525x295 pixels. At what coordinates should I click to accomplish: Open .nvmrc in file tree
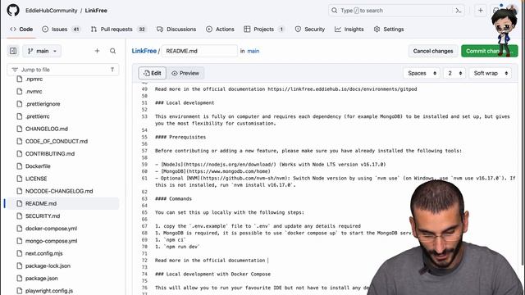[x=34, y=91]
